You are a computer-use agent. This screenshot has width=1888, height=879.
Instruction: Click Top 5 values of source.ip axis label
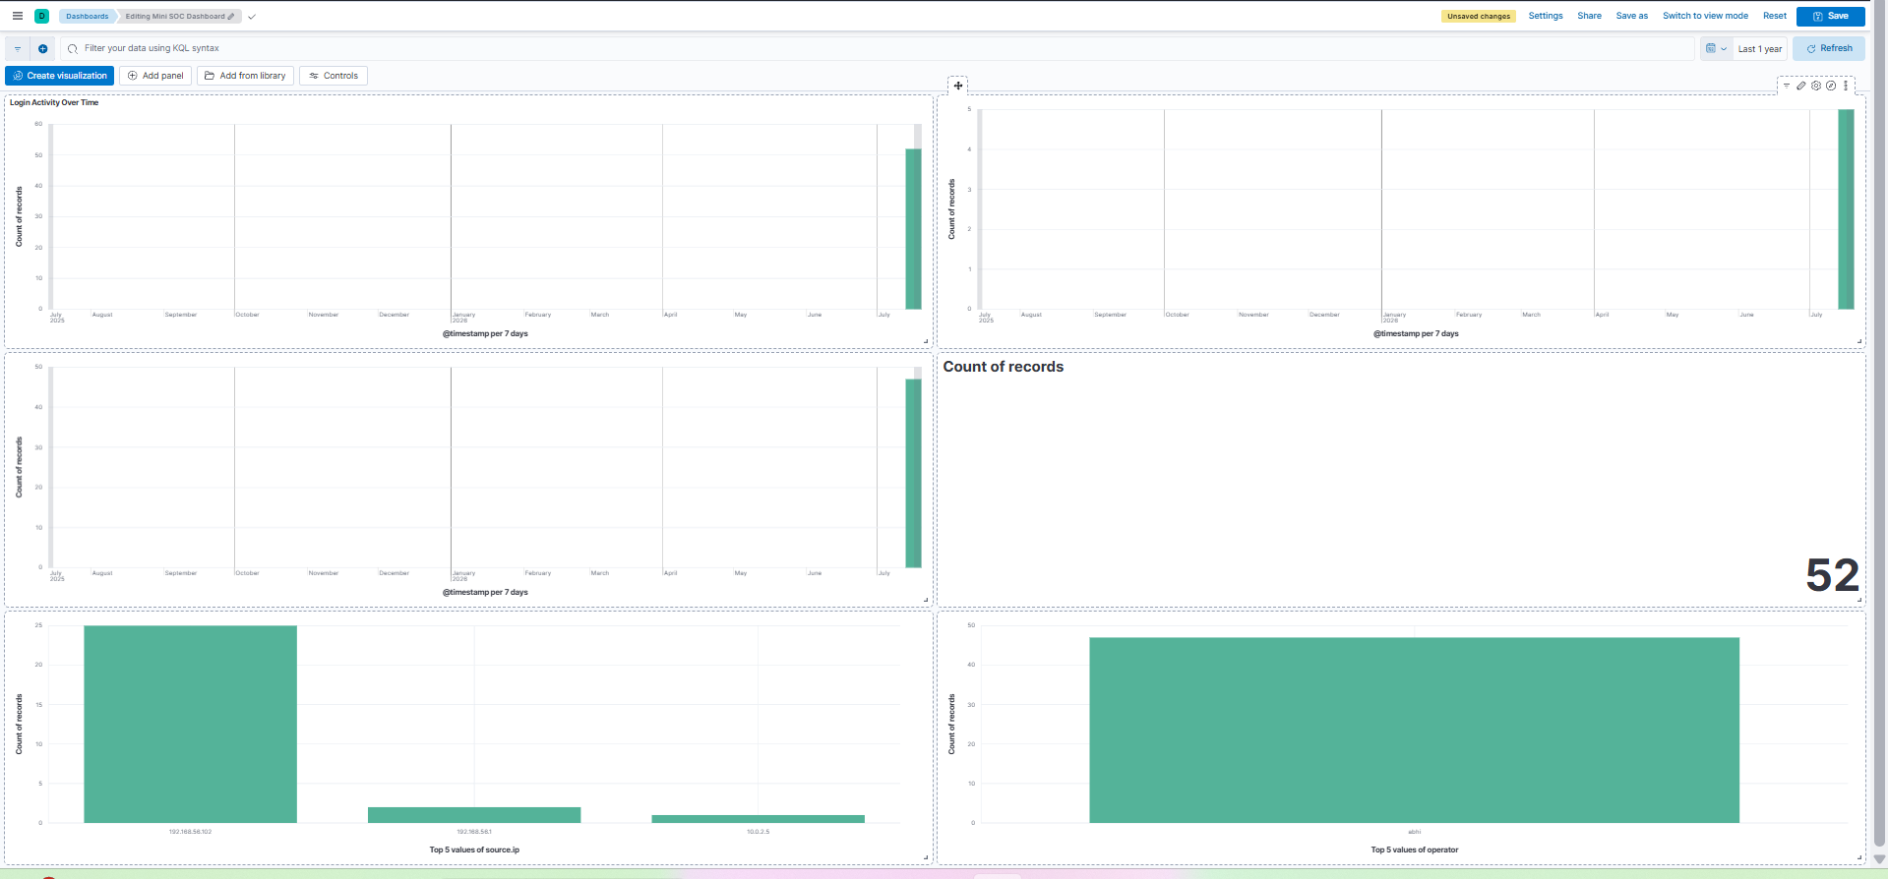click(474, 850)
